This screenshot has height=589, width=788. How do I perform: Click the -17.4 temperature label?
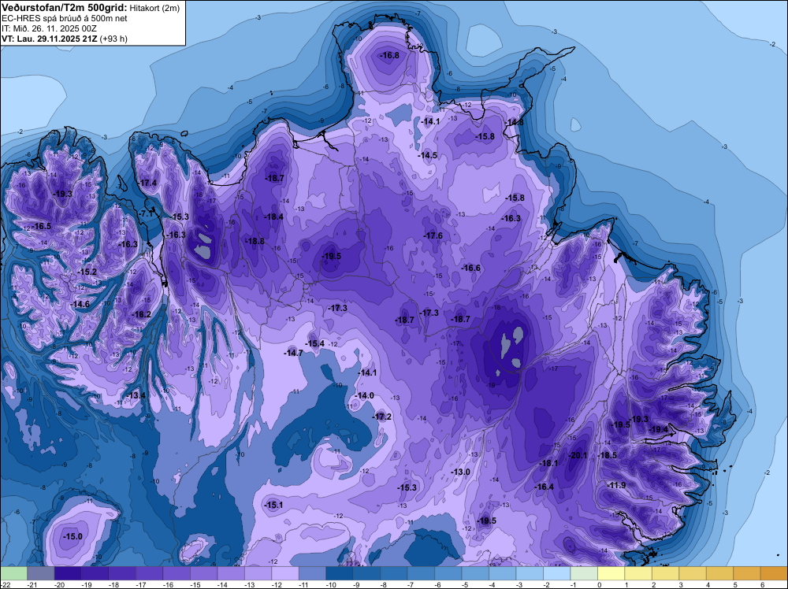(147, 183)
